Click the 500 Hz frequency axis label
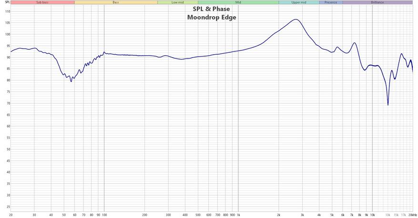 click(198, 215)
